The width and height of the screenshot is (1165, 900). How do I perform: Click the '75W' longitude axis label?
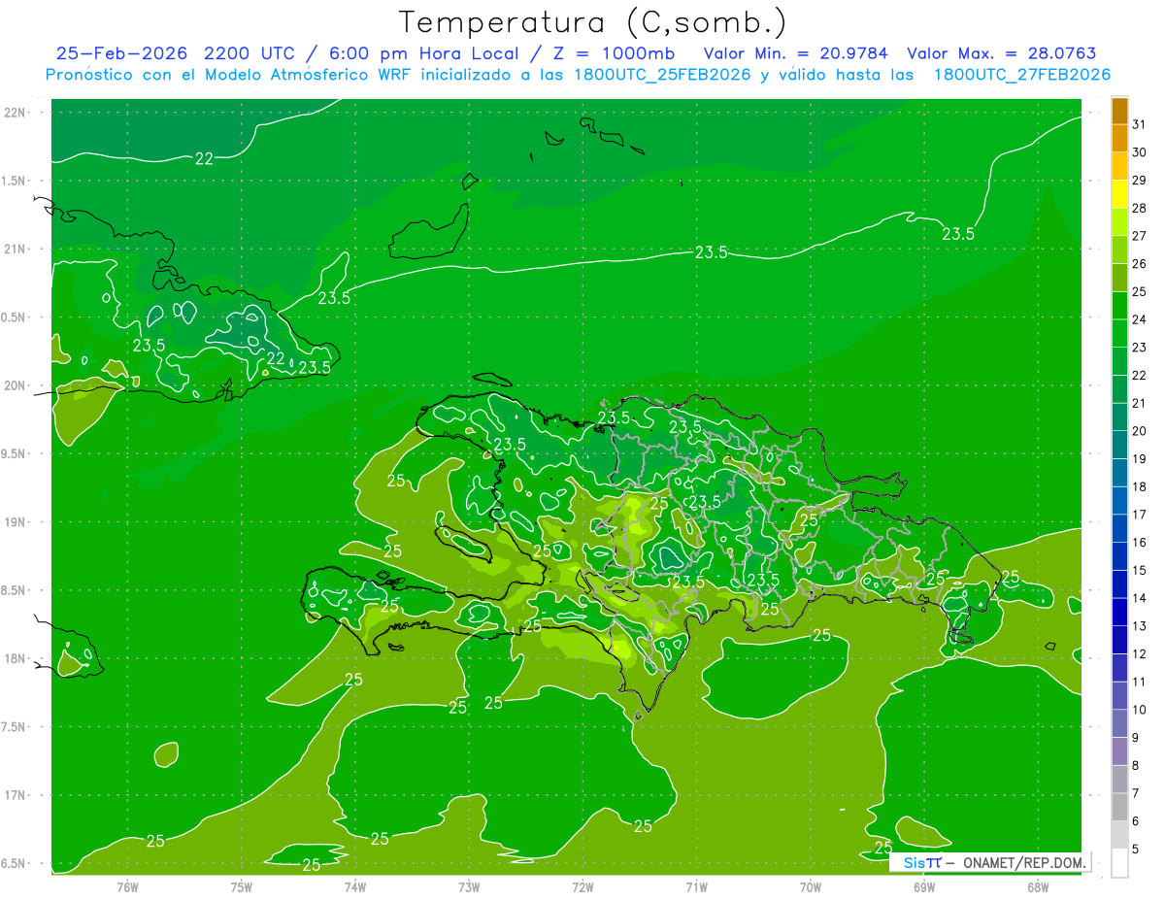pos(242,887)
